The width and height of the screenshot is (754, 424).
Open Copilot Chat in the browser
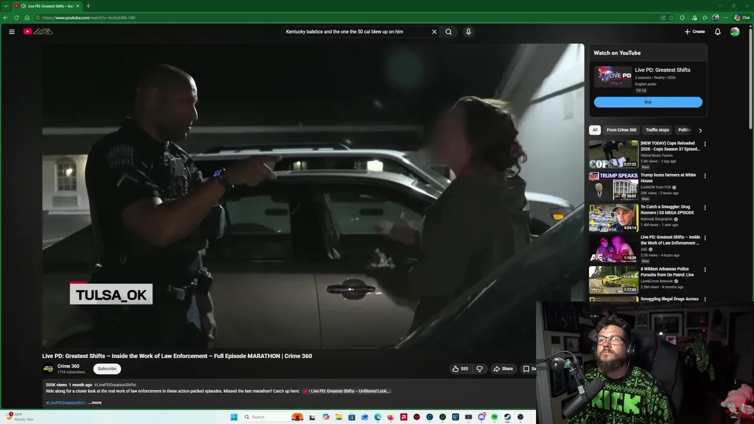741,18
